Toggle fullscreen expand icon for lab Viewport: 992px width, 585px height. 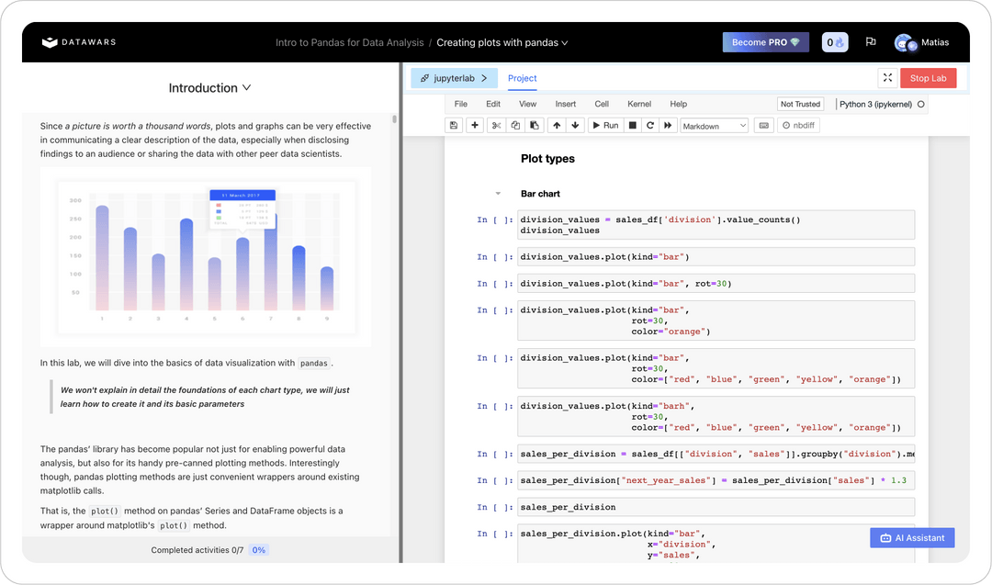(887, 78)
